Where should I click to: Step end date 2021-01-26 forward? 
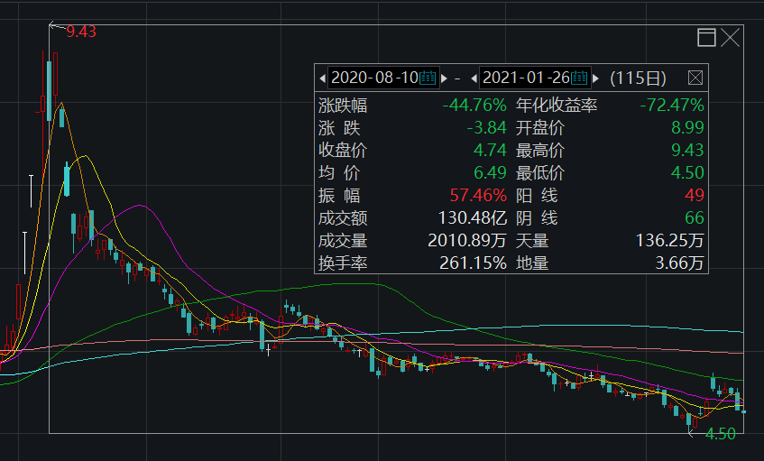tap(596, 78)
